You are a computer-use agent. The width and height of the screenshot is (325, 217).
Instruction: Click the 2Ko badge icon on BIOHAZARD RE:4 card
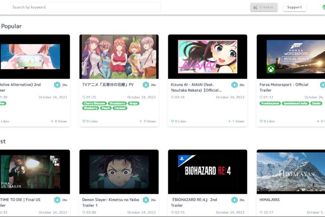[x=235, y=200]
